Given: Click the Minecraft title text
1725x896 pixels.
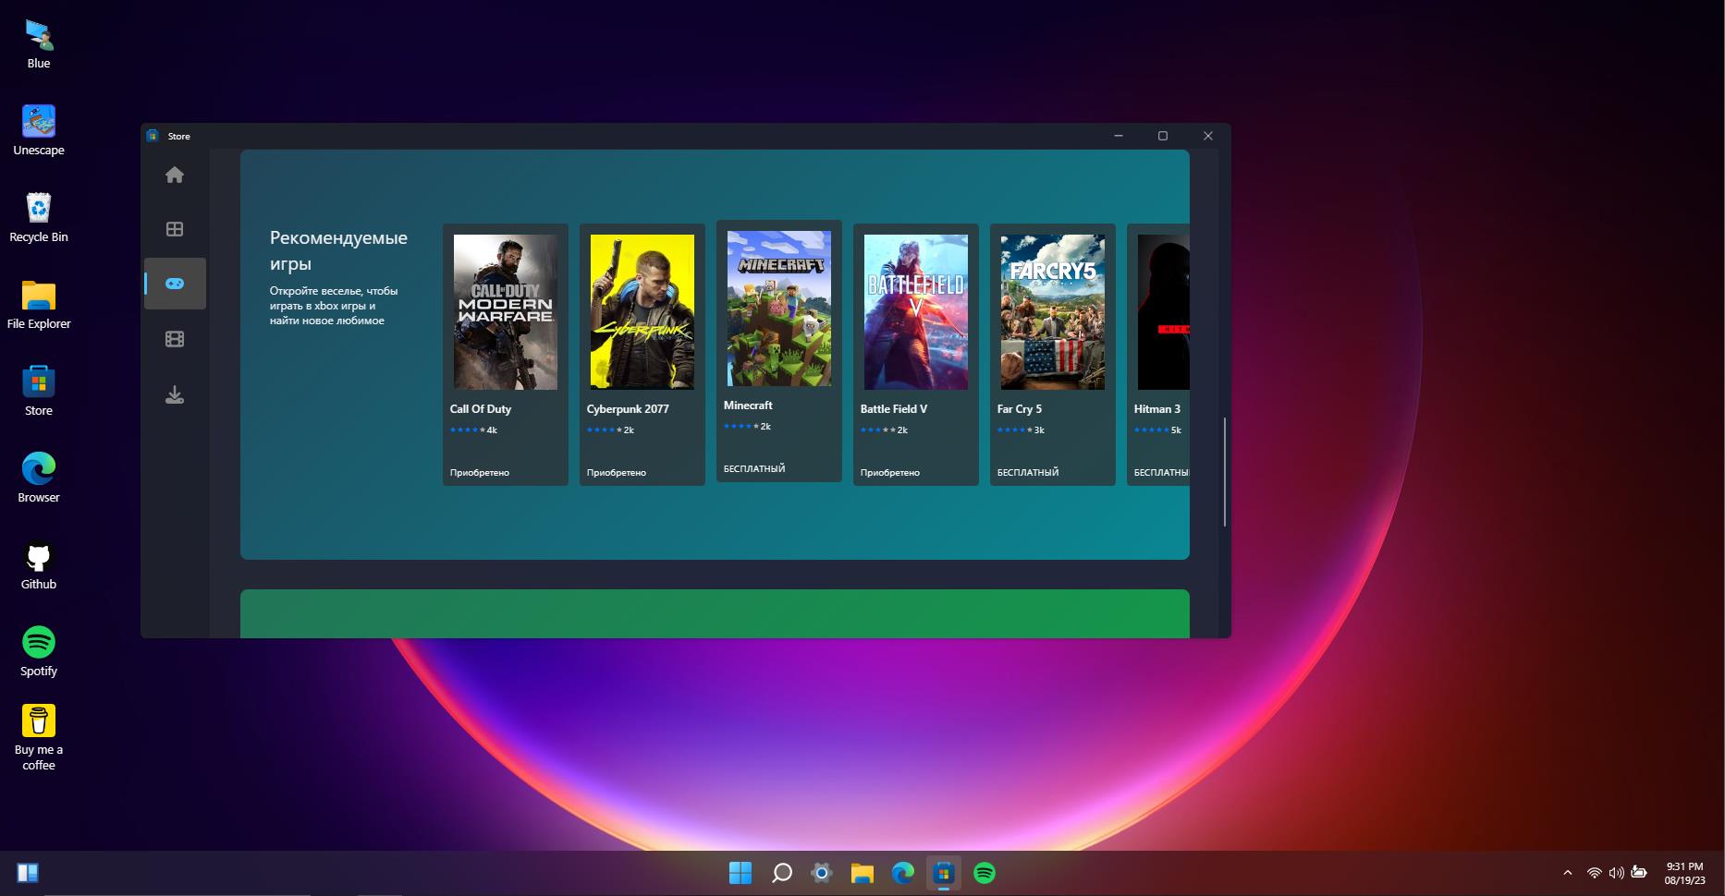Looking at the screenshot, I should click(x=748, y=406).
